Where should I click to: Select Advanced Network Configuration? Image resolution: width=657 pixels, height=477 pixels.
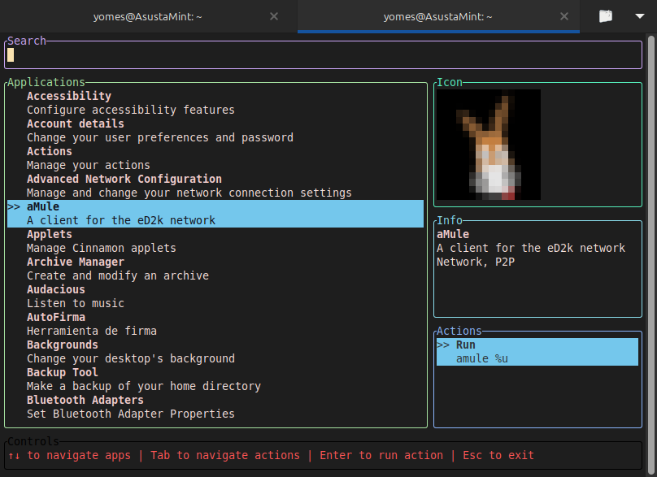pos(124,179)
